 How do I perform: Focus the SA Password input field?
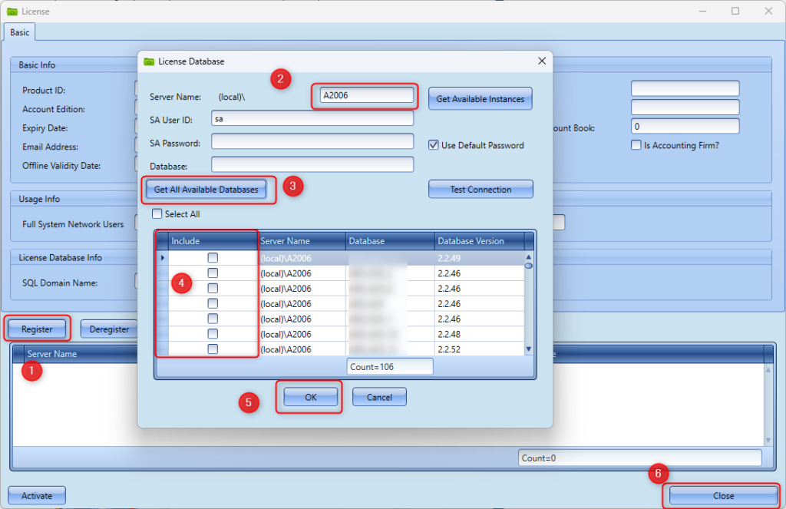click(x=312, y=142)
